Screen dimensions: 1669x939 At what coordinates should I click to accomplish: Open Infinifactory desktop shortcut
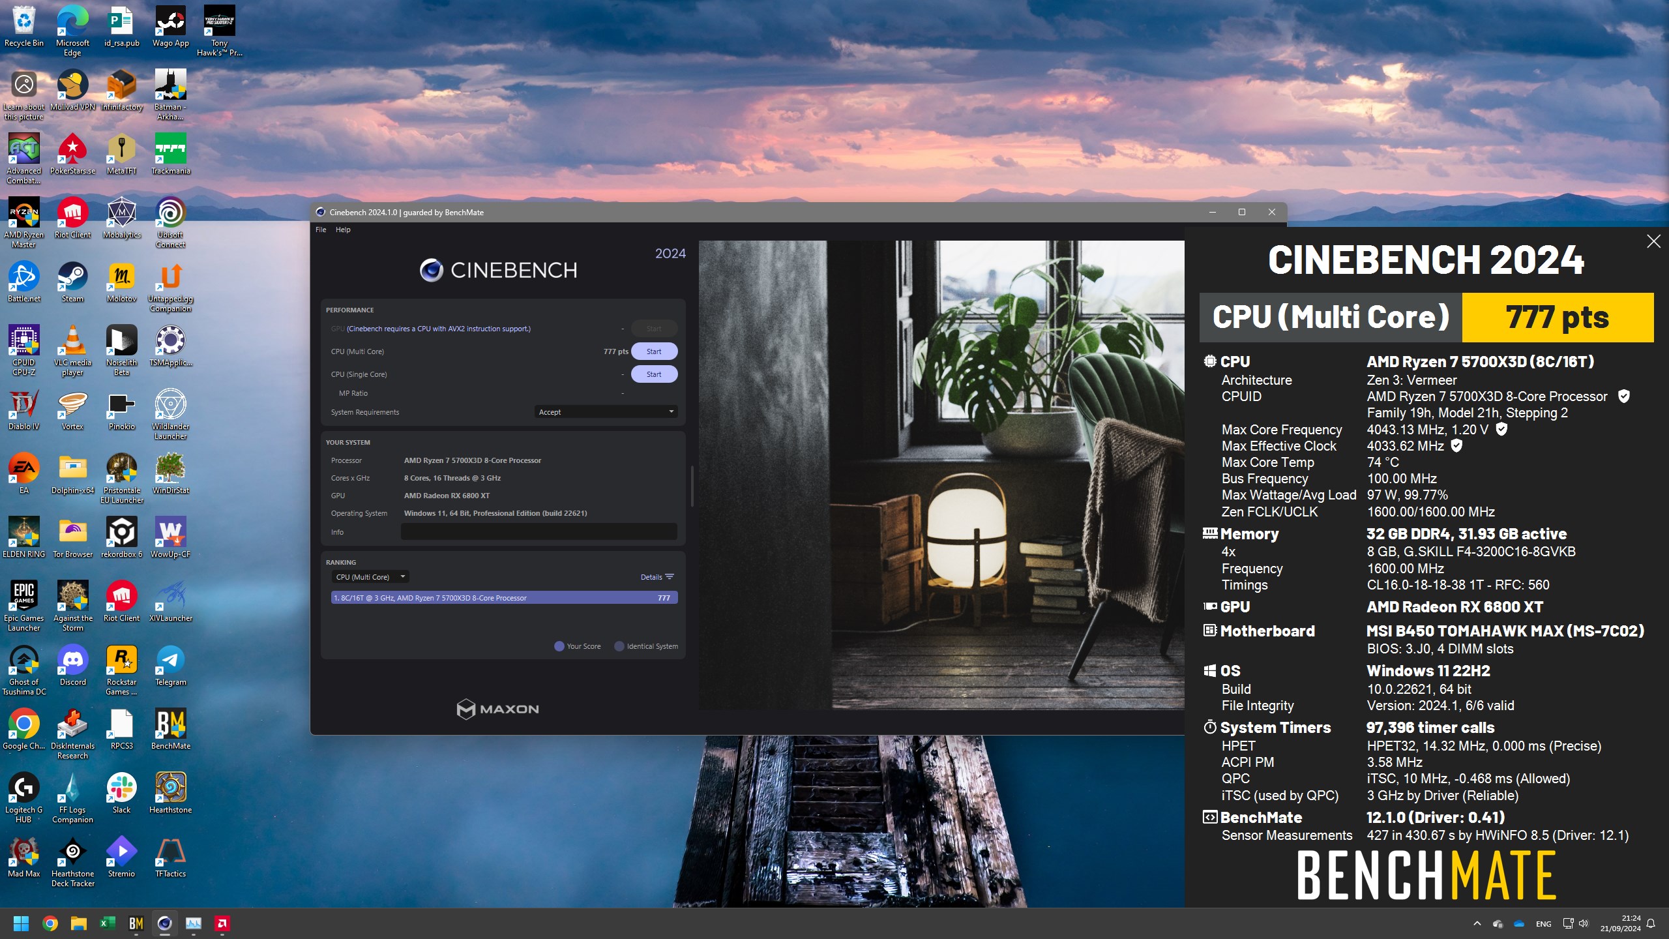[x=122, y=91]
